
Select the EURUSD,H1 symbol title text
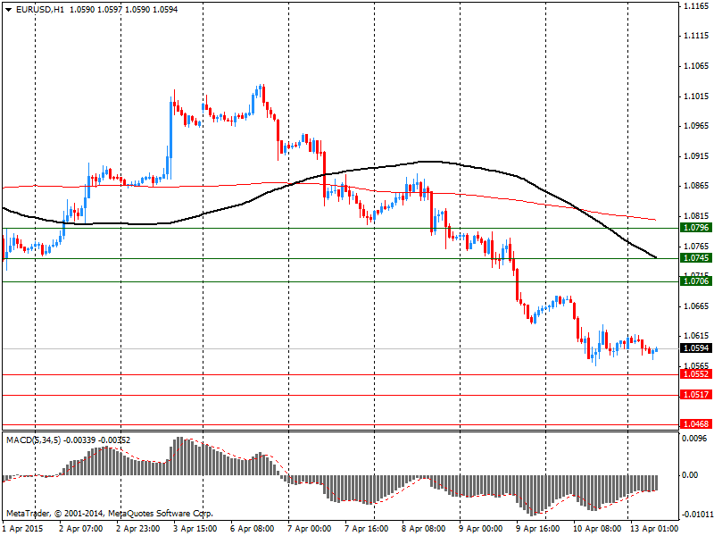(40, 10)
